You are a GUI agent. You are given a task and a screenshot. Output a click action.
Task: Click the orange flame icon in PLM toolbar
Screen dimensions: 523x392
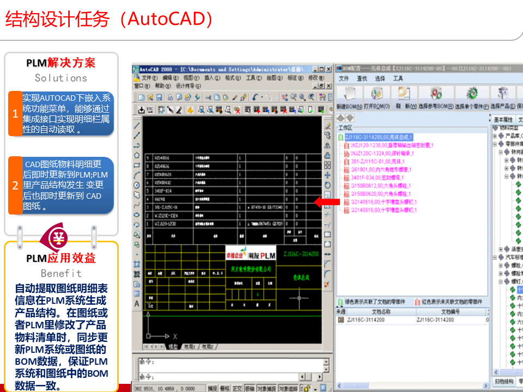(190, 109)
